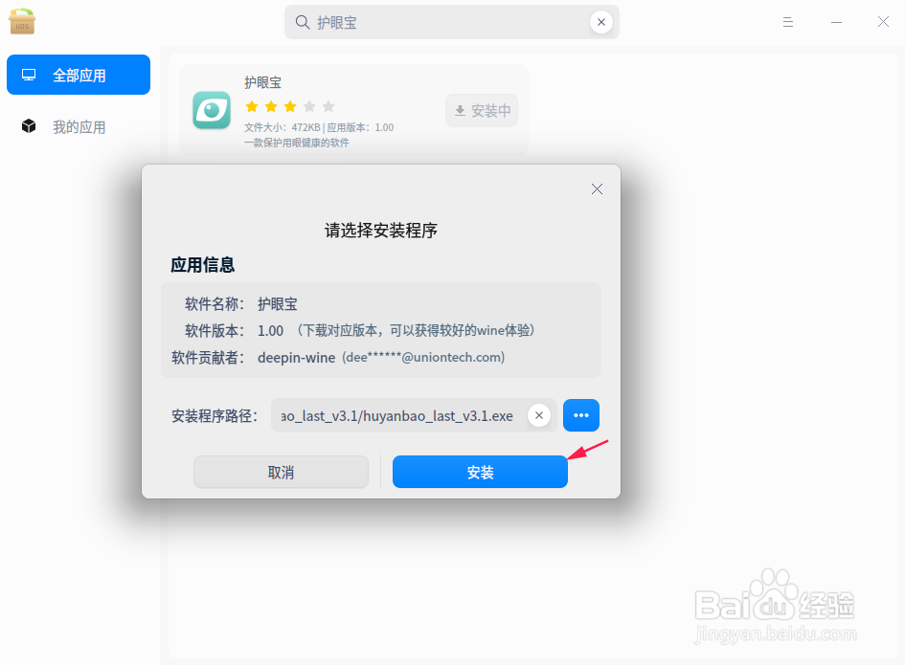Select 全部应用 in the sidebar
Image resolution: width=905 pixels, height=665 pixels.
click(x=79, y=75)
